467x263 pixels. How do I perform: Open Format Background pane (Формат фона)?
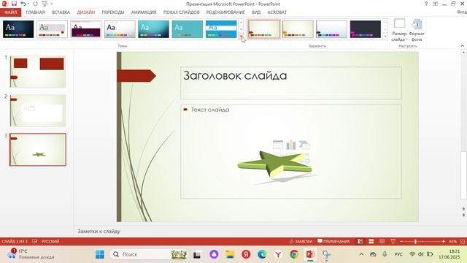tap(417, 31)
